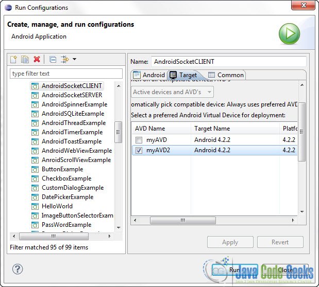Screen dimensions: 319x287
Task: Click the AndroidThreadExample configuration icon
Action: [35, 123]
